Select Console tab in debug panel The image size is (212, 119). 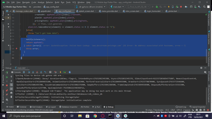pyautogui.click(x=16, y=72)
